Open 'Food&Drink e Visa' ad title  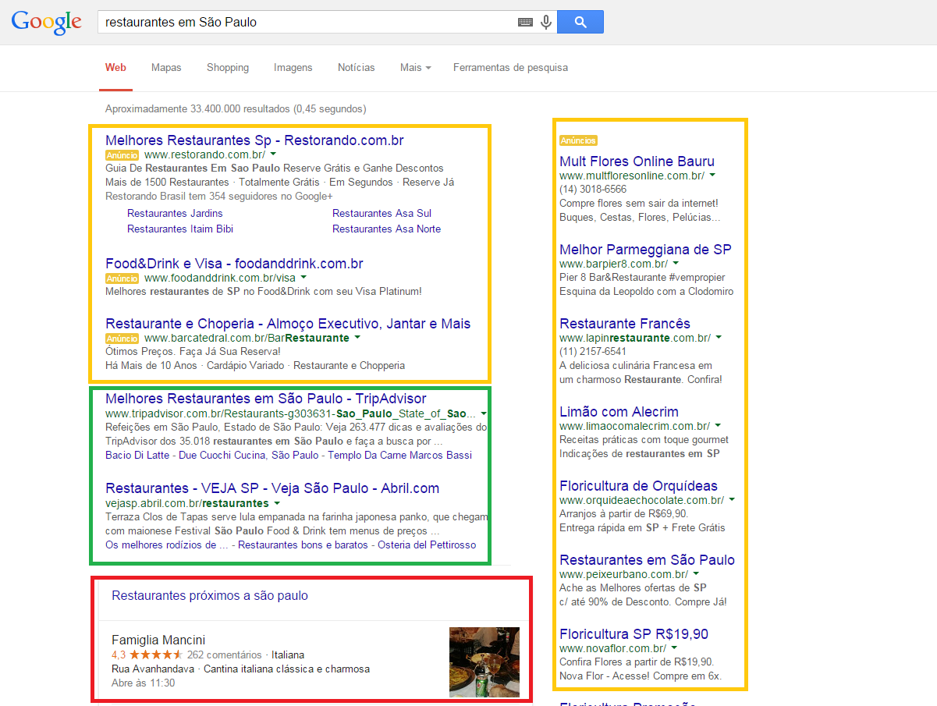(x=234, y=264)
